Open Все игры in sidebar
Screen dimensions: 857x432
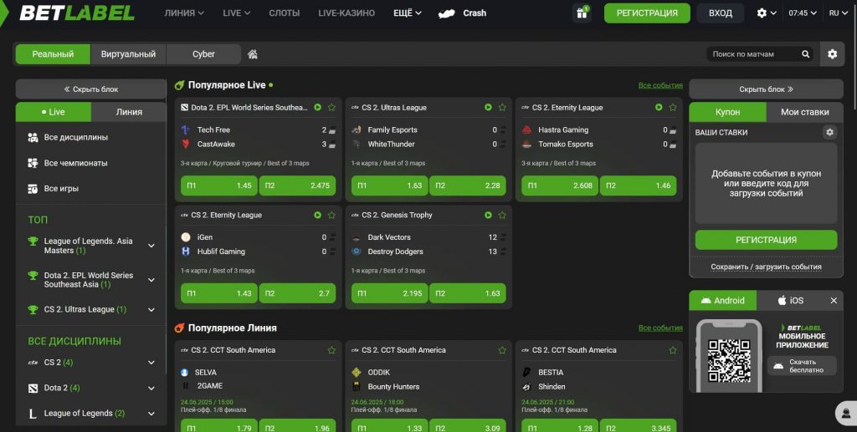coord(90,189)
